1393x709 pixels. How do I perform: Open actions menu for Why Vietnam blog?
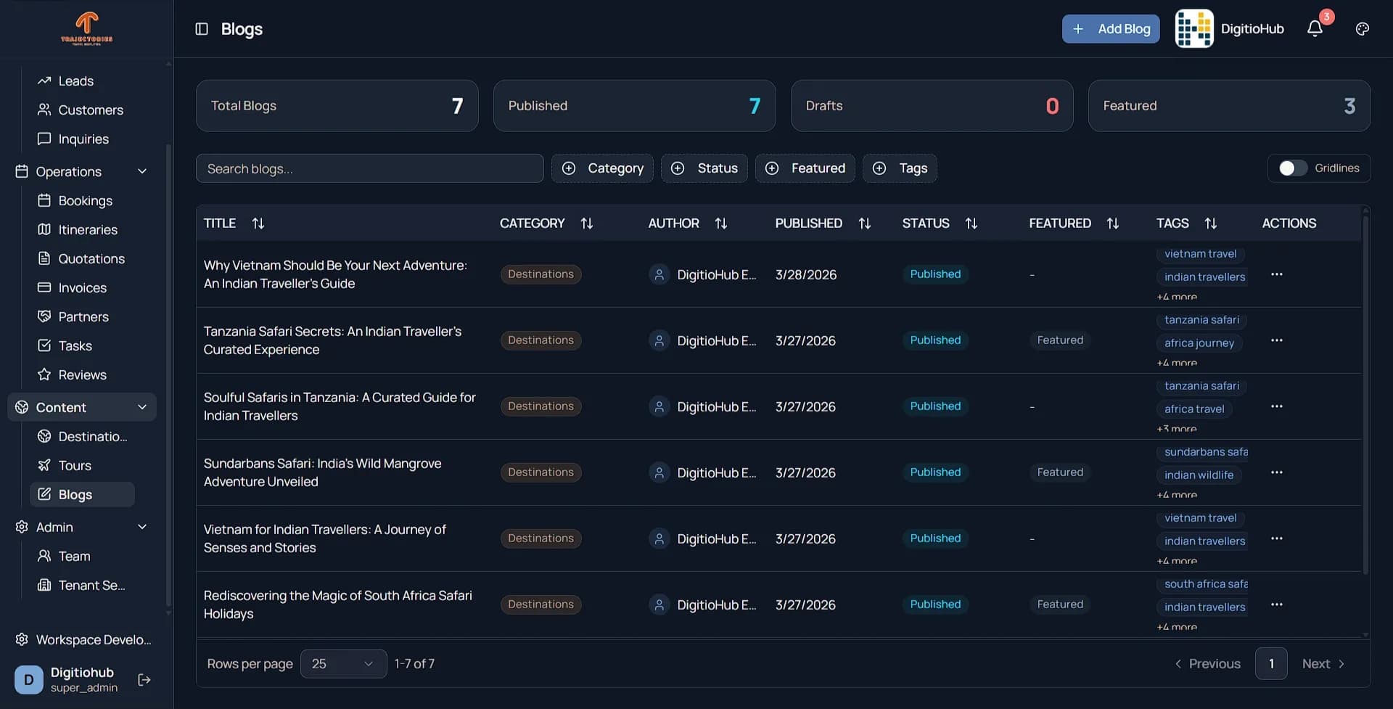(x=1277, y=274)
